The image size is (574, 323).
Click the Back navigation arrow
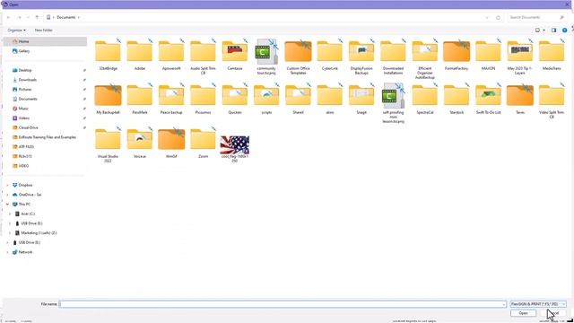[8, 17]
